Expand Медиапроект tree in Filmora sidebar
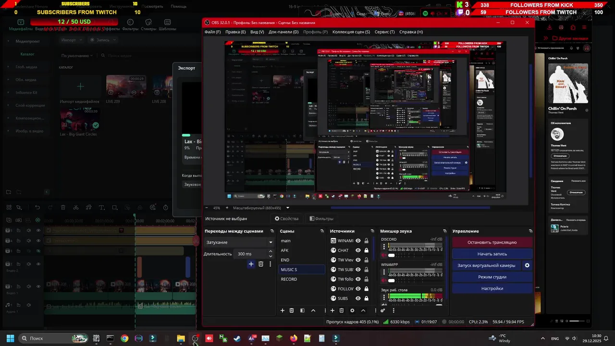The image size is (615, 346). click(9, 41)
